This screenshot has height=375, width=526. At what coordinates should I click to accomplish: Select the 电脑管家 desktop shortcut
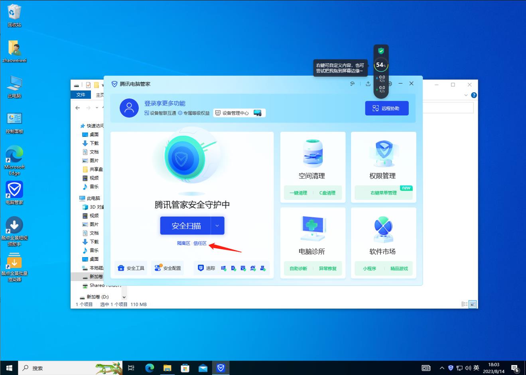click(14, 193)
